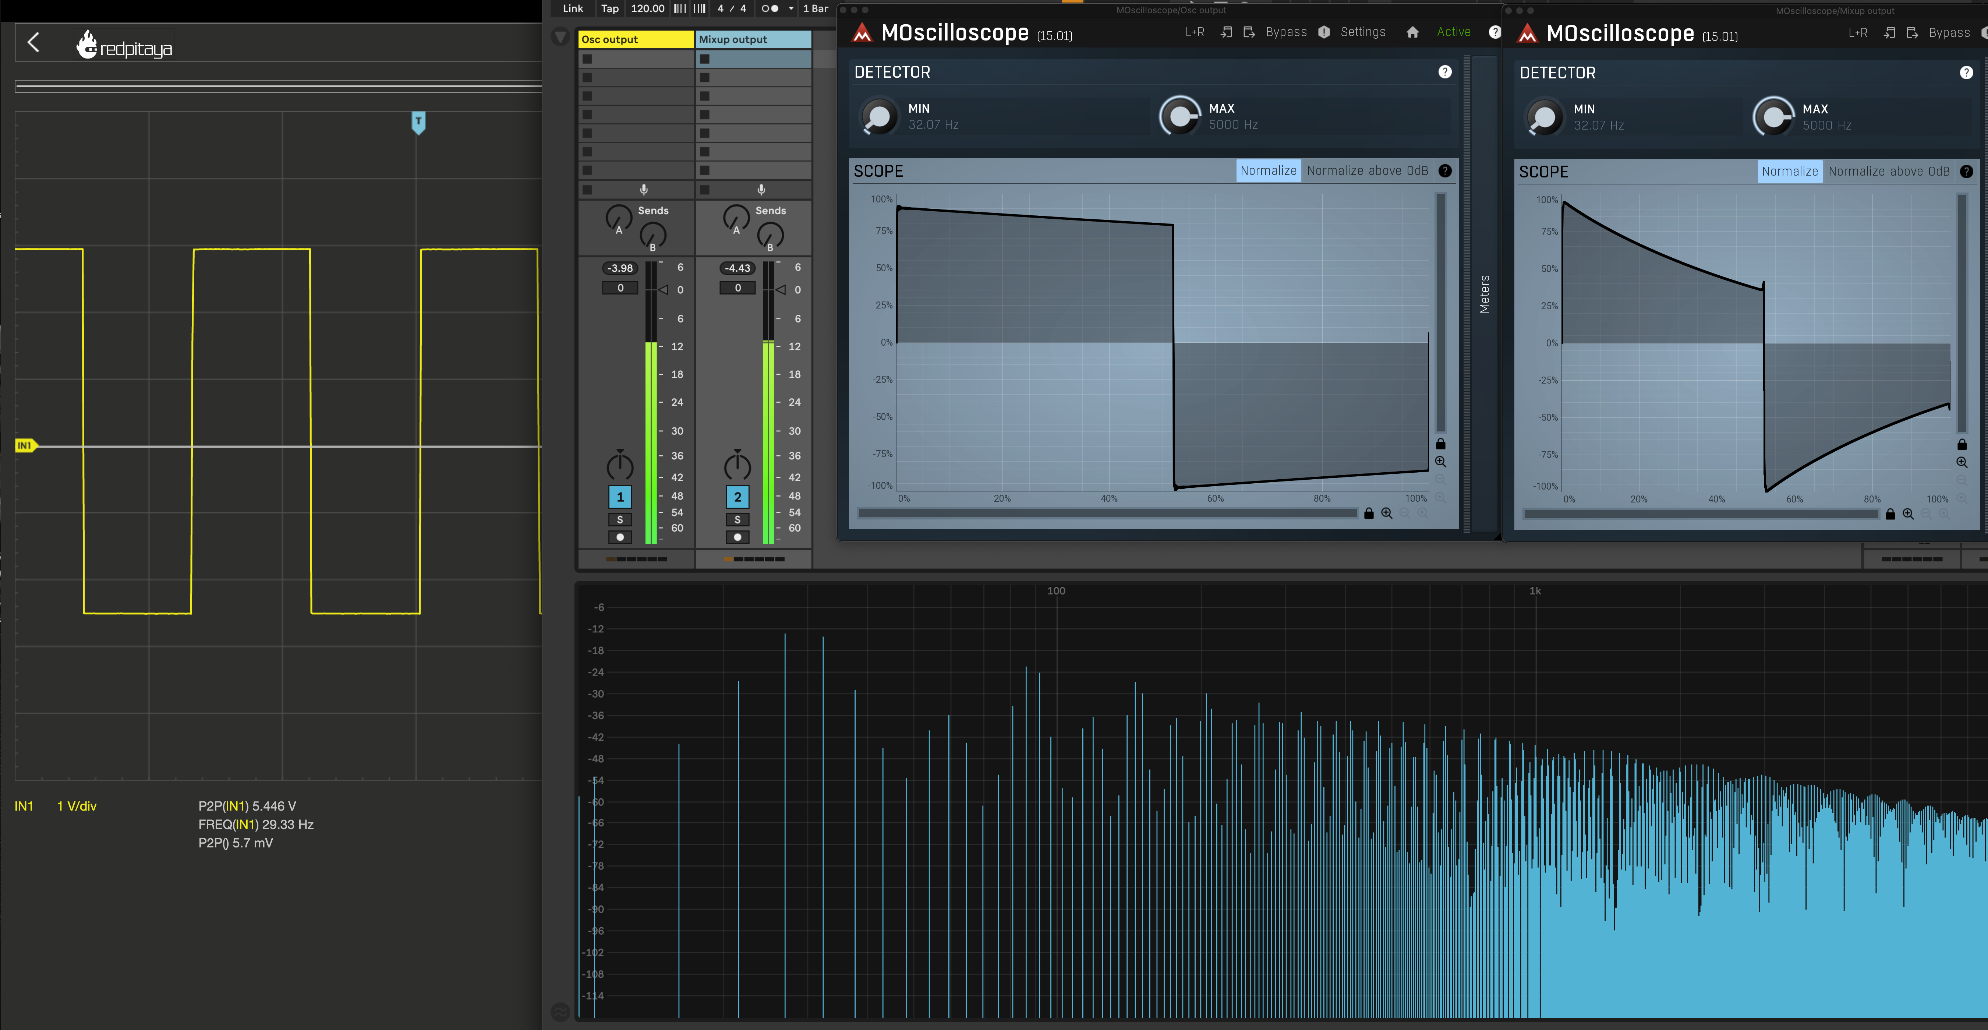Click Bypass in Osc output MOscilloscope

(x=1286, y=32)
